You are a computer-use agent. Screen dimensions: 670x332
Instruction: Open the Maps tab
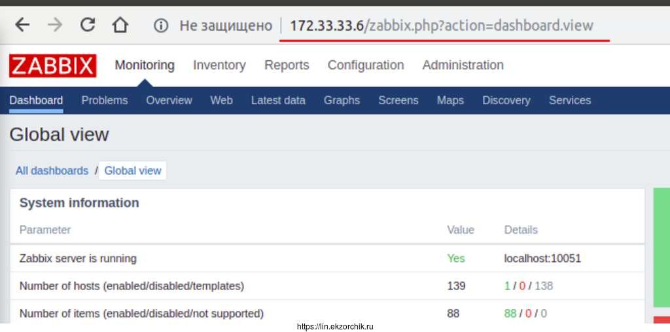tap(450, 100)
